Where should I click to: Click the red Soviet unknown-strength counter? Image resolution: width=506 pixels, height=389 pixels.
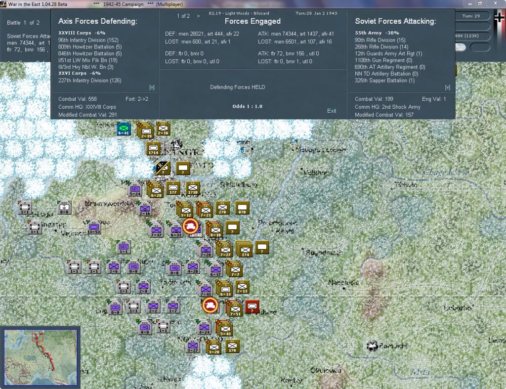tap(253, 306)
